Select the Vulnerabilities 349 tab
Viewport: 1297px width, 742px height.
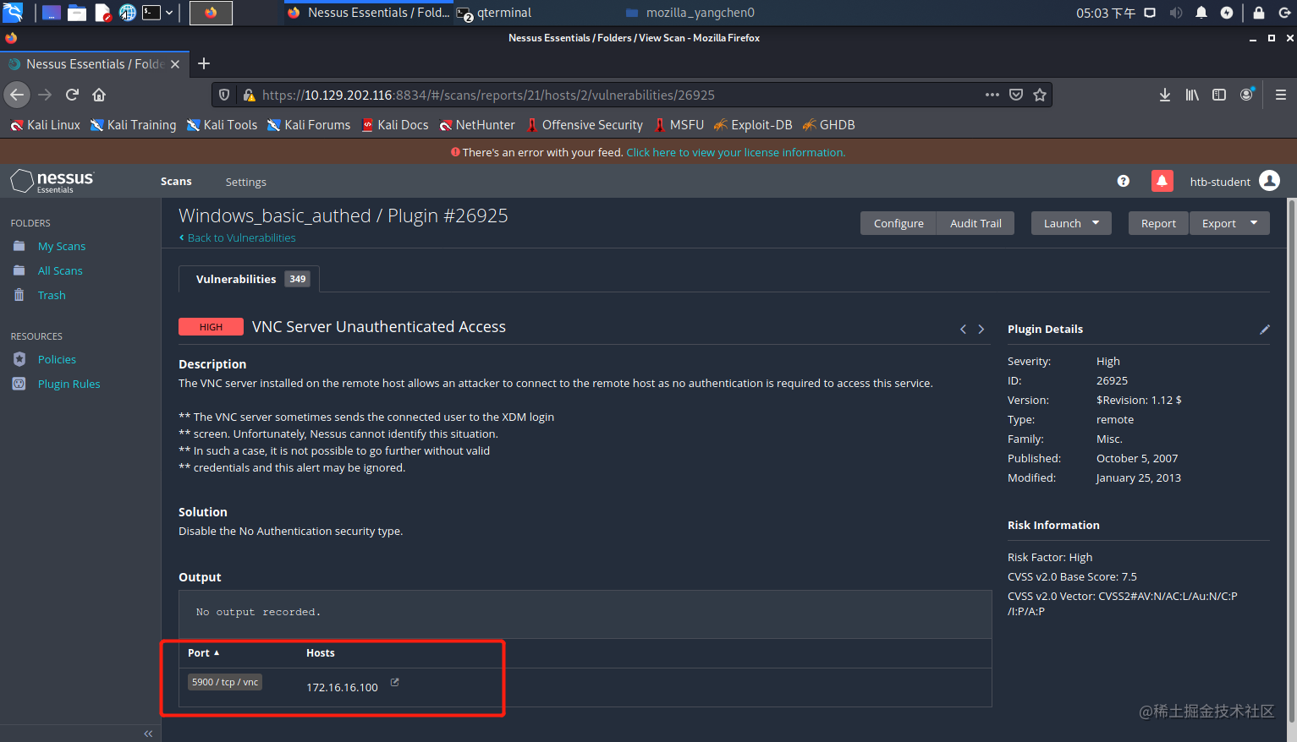click(x=250, y=279)
